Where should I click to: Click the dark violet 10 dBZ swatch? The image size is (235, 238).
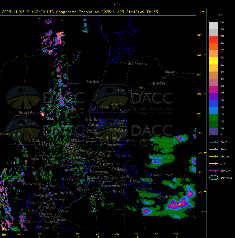coord(214,132)
